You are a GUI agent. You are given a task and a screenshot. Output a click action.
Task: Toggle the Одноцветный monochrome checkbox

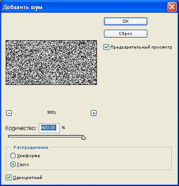8,178
